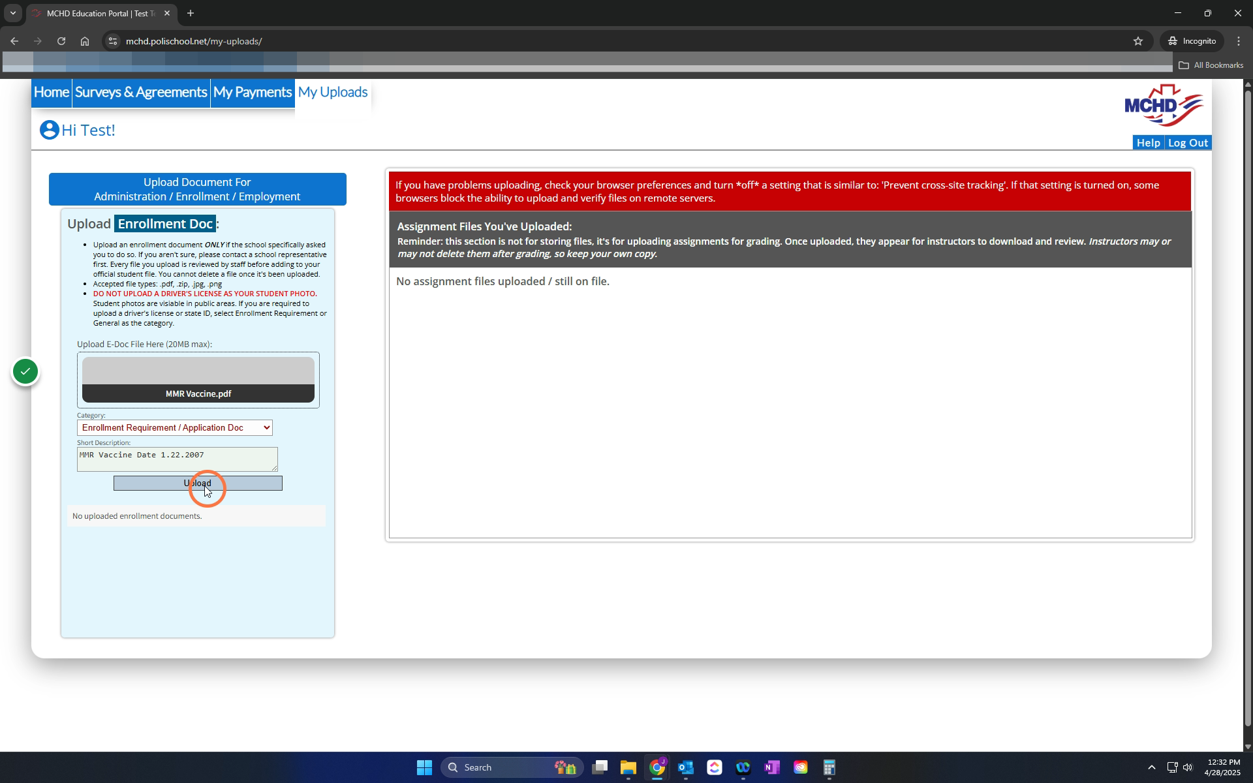Click the network status tray icon

point(1172,767)
